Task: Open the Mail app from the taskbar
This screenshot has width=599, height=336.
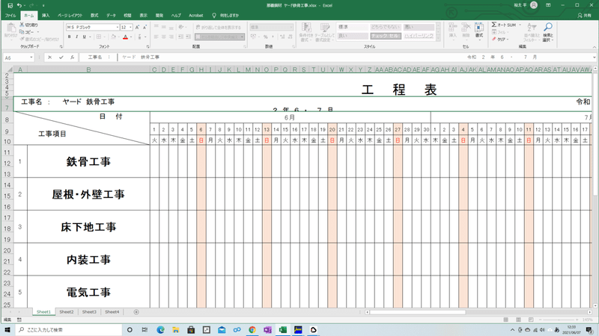Action: click(x=222, y=329)
